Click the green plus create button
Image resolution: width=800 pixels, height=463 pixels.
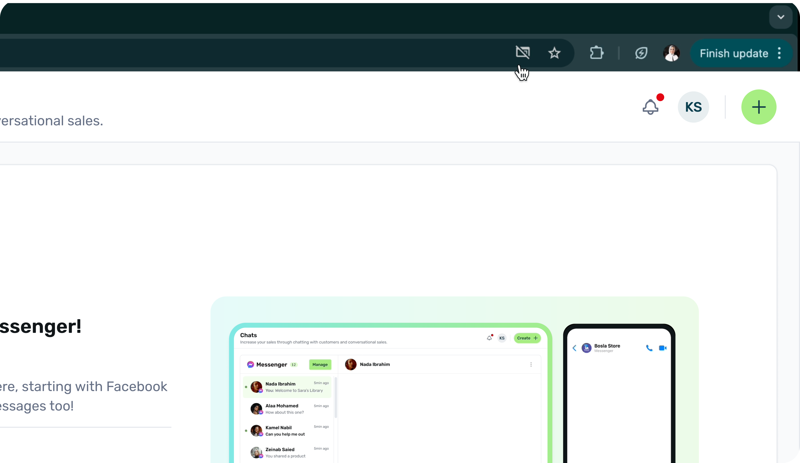coord(759,107)
